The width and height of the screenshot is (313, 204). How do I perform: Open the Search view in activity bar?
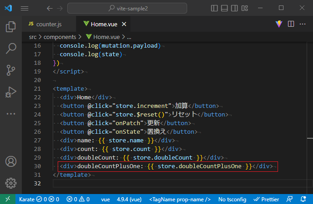point(11,49)
